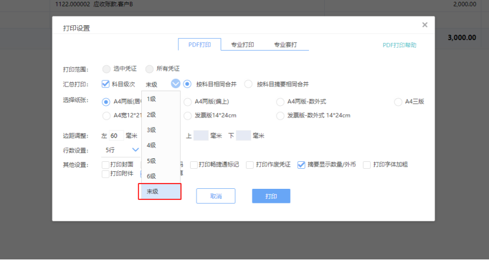Click the 2,000.00 amount in background table
Viewport: 489px width, 260px height.
464,4
